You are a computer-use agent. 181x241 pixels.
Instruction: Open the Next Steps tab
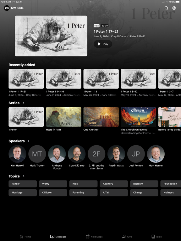click(94, 237)
